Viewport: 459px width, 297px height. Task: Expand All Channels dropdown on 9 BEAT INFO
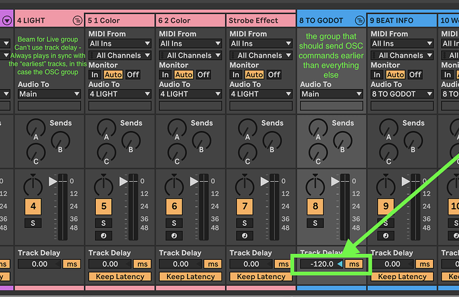(x=401, y=55)
